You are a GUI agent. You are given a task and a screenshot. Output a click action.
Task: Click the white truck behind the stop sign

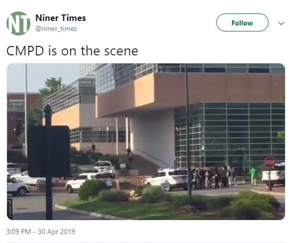[273, 175]
